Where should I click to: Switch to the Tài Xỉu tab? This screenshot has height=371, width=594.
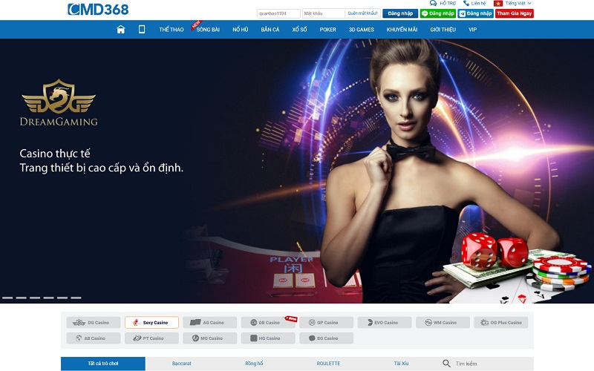point(401,364)
